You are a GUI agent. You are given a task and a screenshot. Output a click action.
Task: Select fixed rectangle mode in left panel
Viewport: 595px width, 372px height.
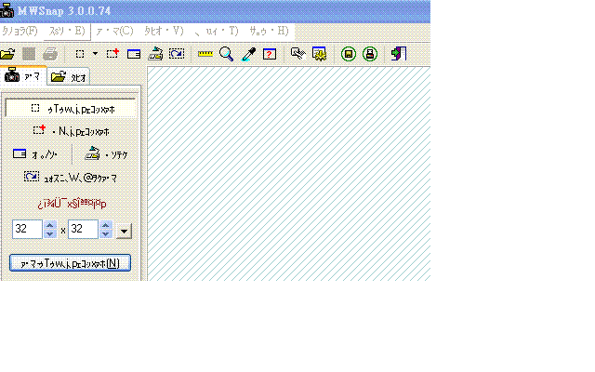click(71, 109)
